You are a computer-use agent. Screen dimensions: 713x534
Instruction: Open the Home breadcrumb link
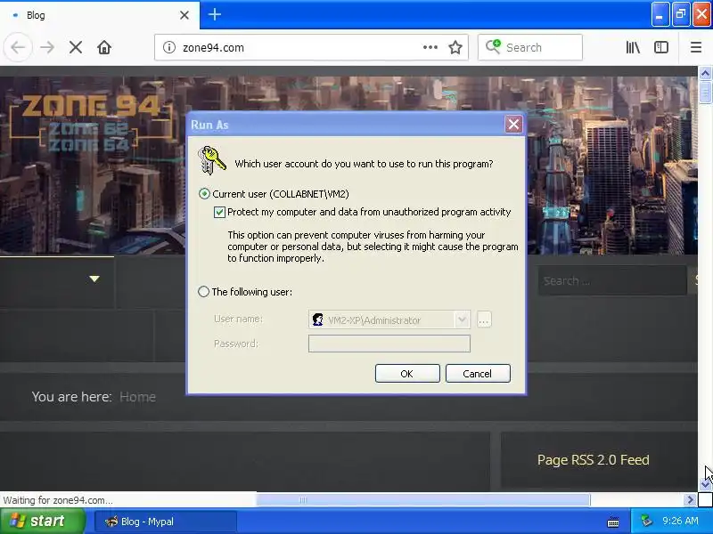(x=137, y=397)
